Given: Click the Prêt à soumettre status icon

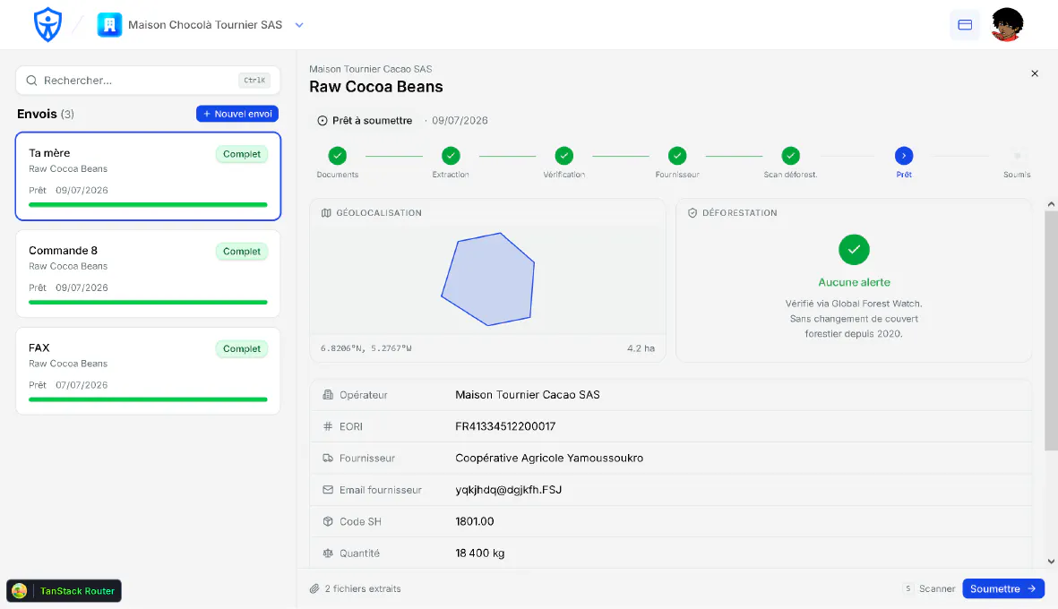Looking at the screenshot, I should [323, 121].
